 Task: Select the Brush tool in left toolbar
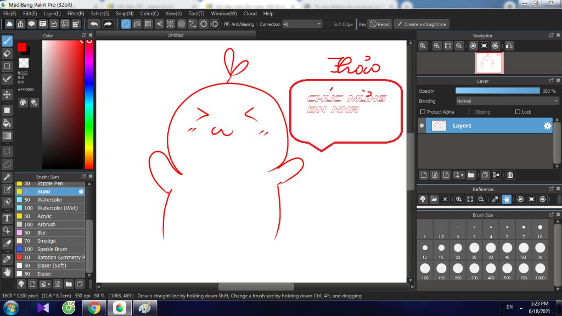[7, 41]
